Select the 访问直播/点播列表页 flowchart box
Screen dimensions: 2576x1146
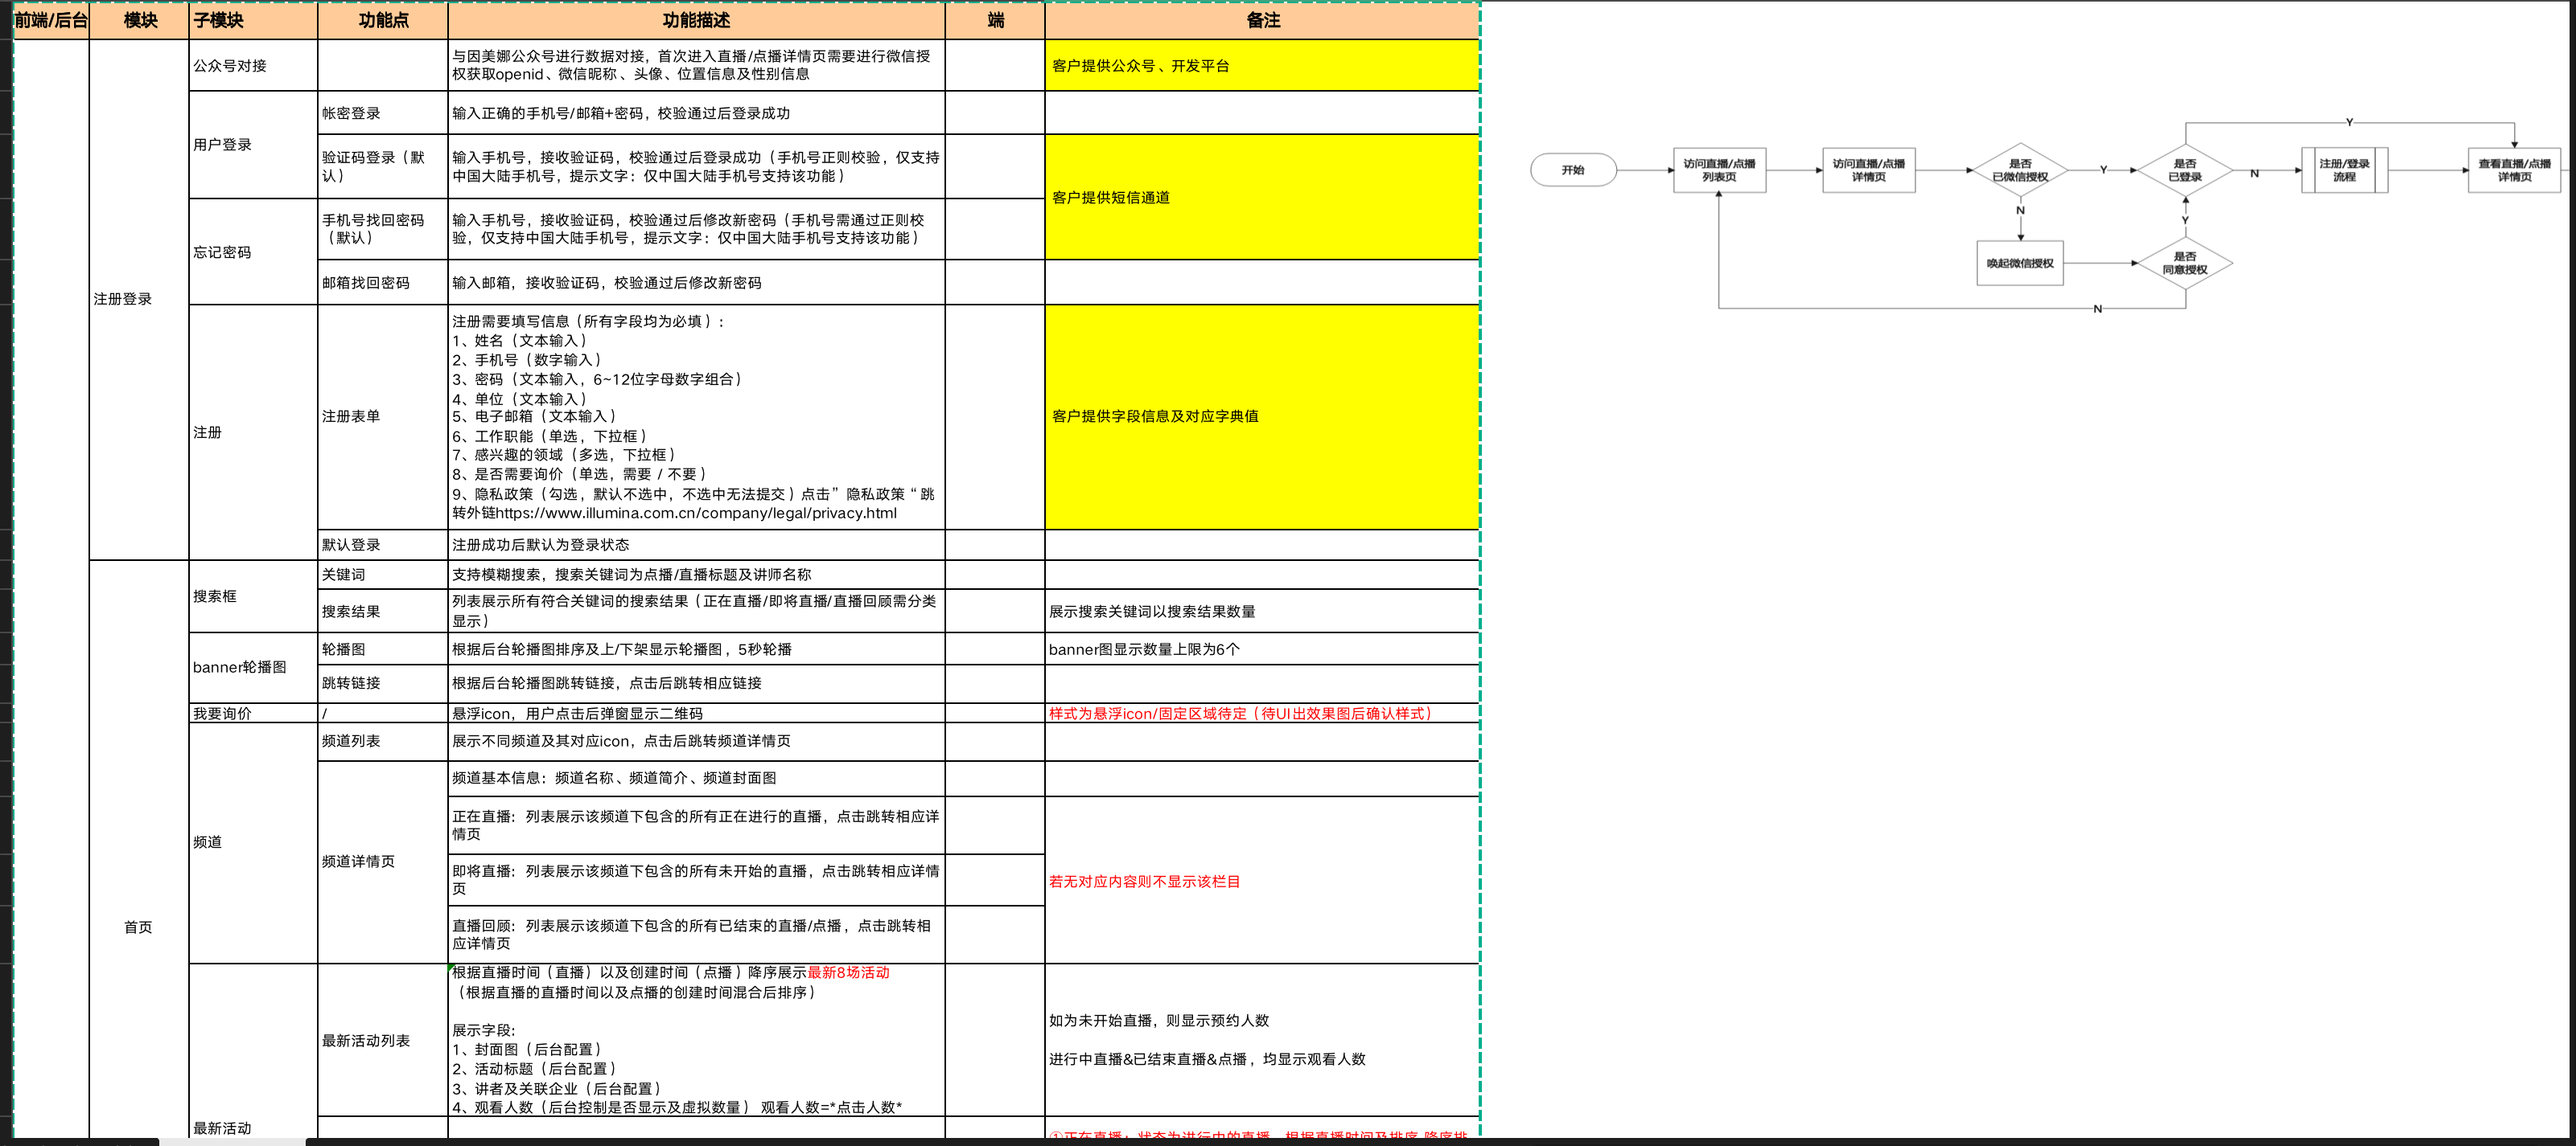coord(1719,170)
